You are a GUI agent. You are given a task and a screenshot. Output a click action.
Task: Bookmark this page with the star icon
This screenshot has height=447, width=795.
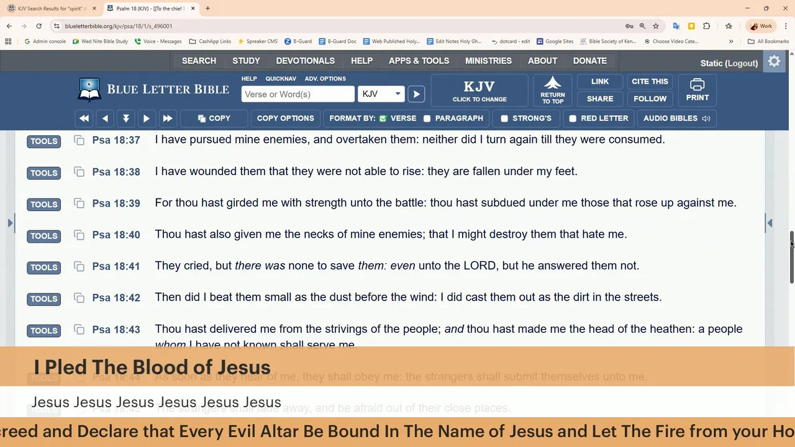point(656,26)
